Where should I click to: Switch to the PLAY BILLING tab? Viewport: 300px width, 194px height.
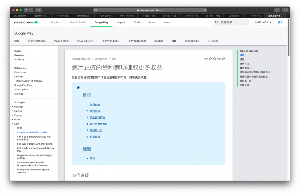pos(85,41)
